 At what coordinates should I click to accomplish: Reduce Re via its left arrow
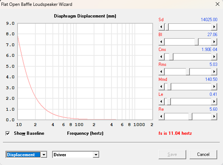[x=161, y=117]
